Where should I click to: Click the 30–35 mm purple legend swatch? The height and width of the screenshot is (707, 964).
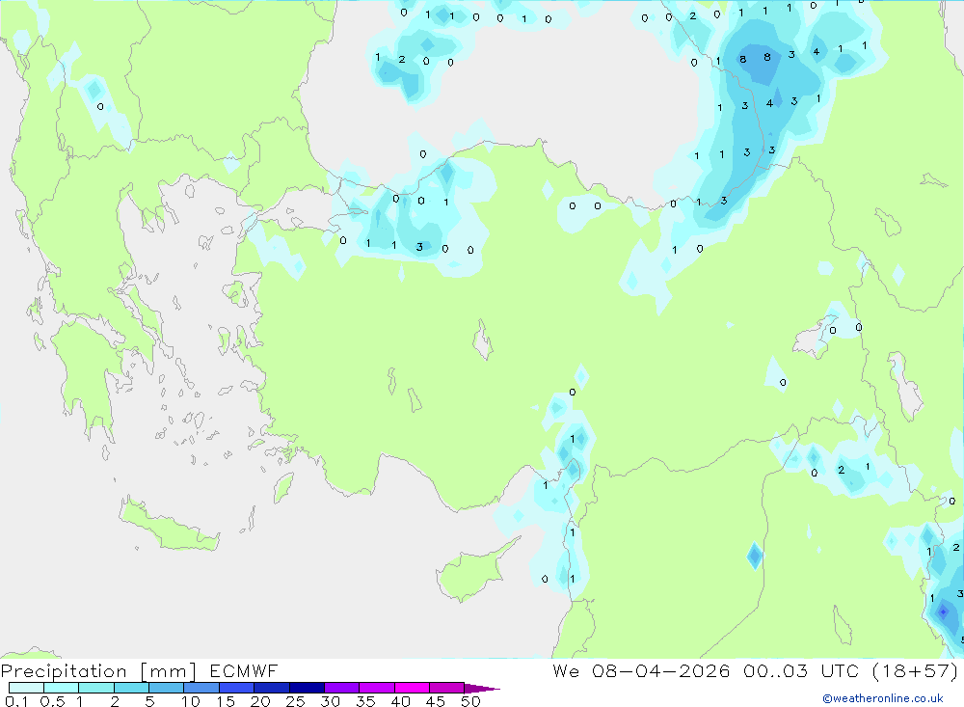pos(342,688)
